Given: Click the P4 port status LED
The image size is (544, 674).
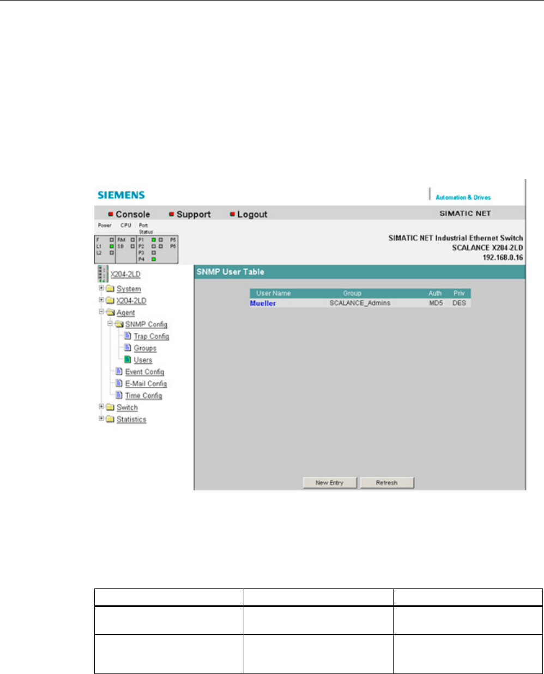Looking at the screenshot, I should (154, 259).
